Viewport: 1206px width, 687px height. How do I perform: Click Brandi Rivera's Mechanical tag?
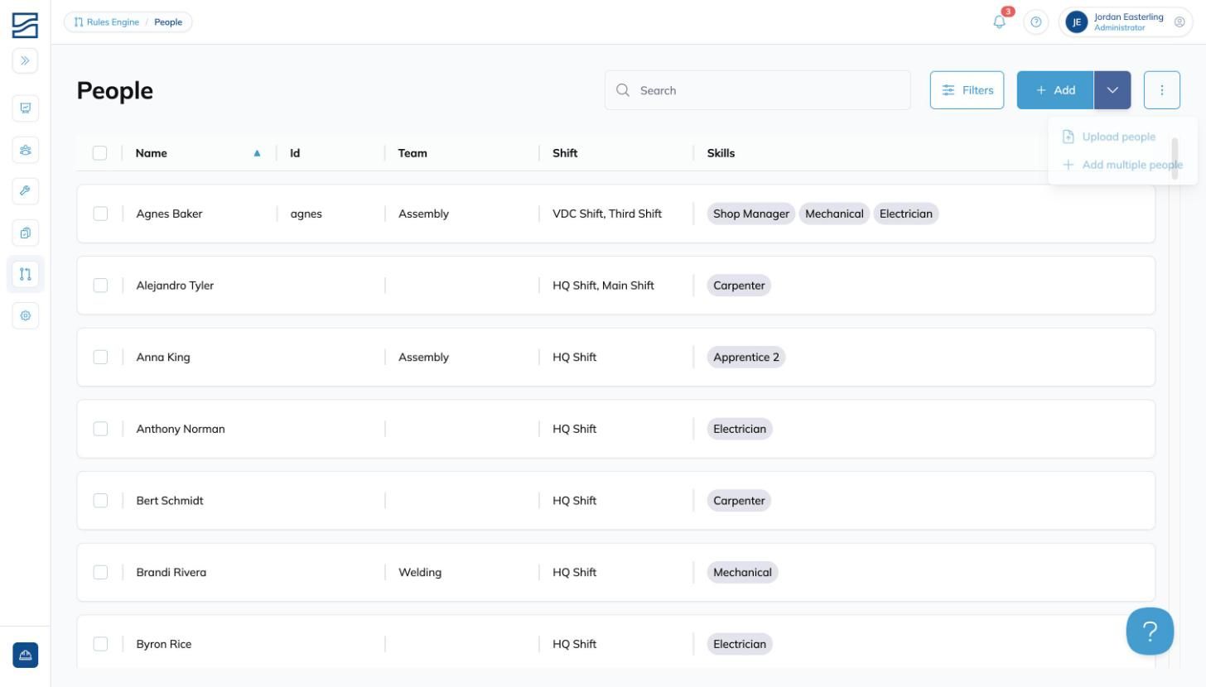[742, 572]
